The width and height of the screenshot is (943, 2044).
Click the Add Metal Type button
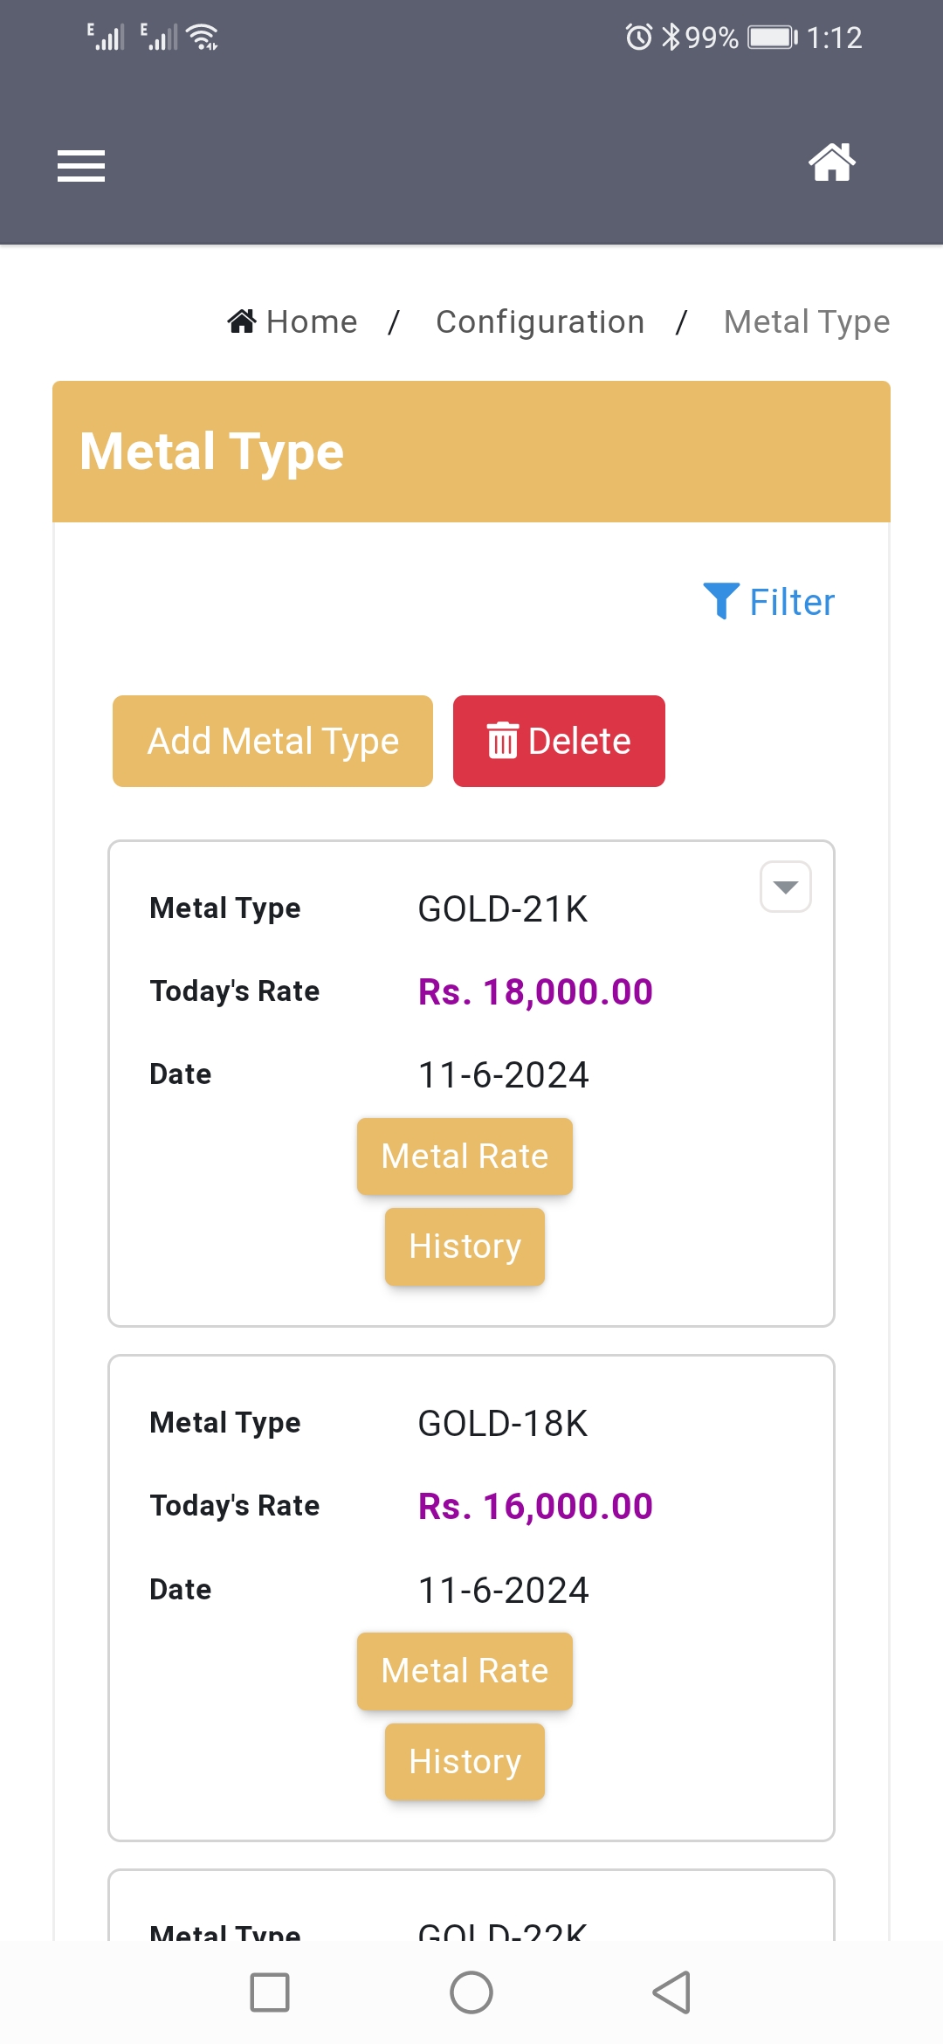(272, 741)
